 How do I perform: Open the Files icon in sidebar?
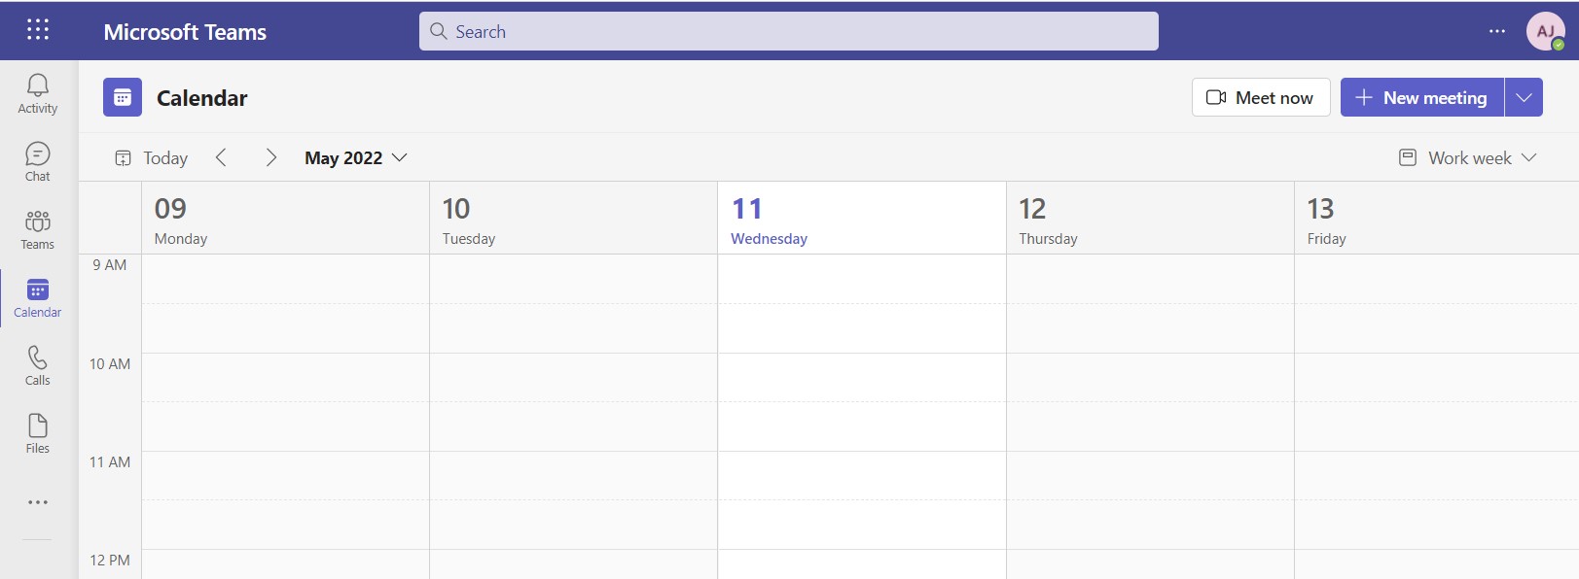click(38, 434)
